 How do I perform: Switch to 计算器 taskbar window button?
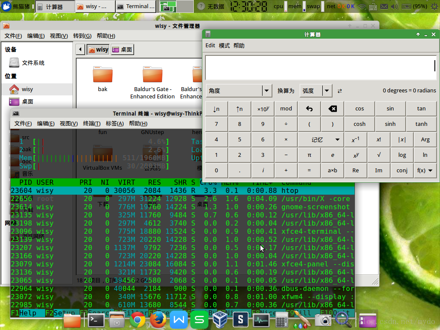[55, 6]
